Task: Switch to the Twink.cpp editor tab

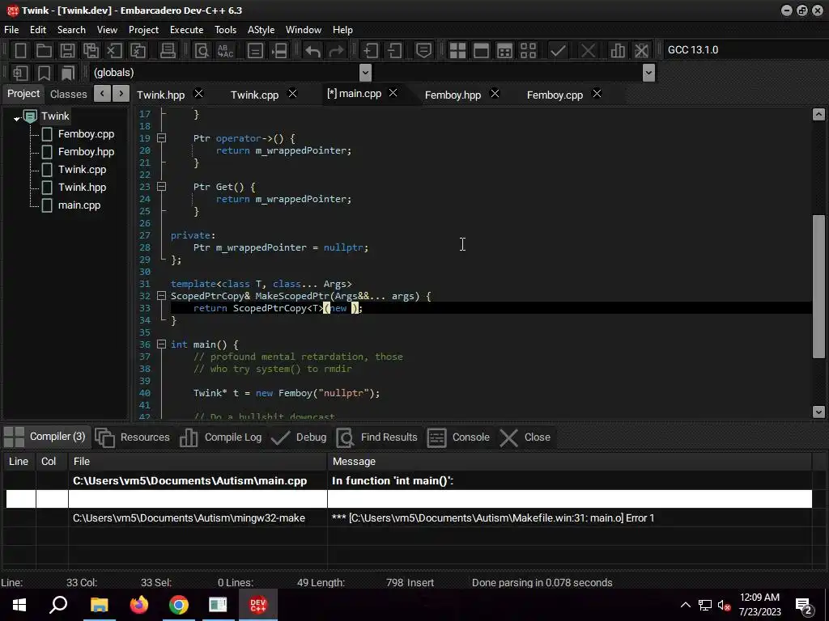Action: point(254,95)
